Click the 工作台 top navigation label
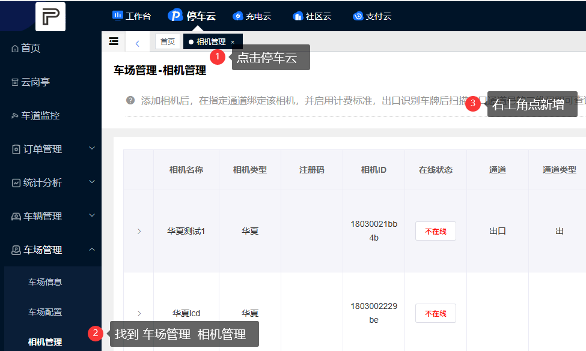Image resolution: width=586 pixels, height=351 pixels. [x=138, y=16]
